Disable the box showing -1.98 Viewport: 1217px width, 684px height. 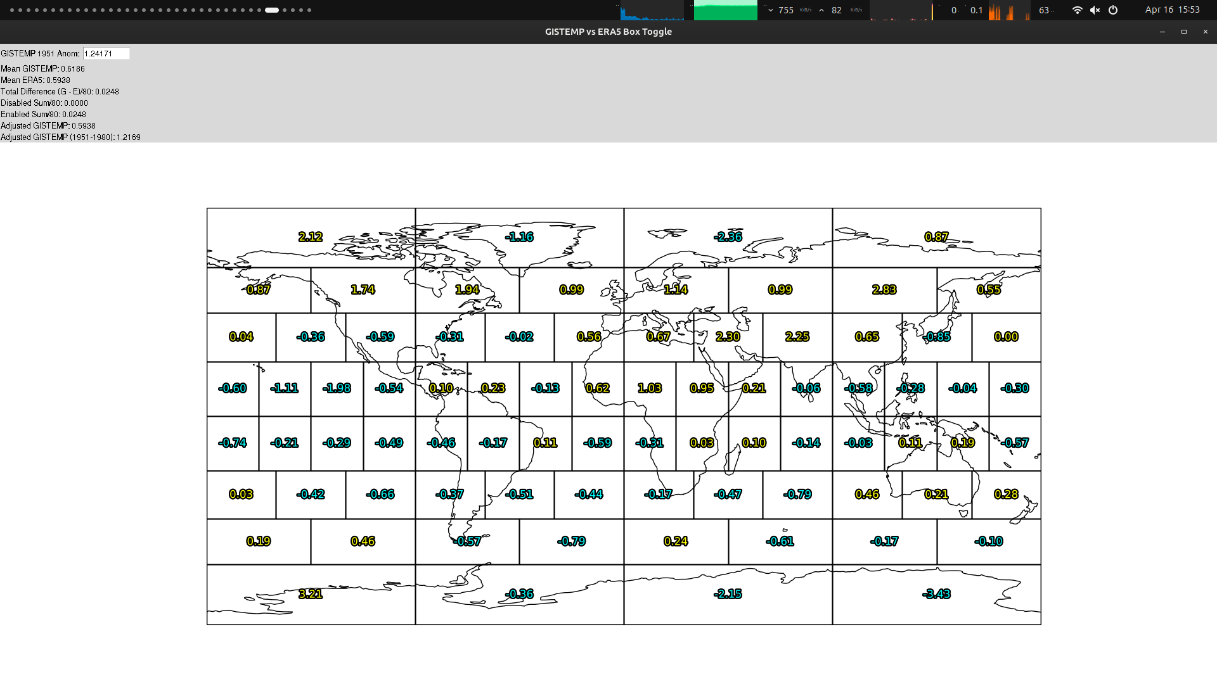pyautogui.click(x=337, y=388)
